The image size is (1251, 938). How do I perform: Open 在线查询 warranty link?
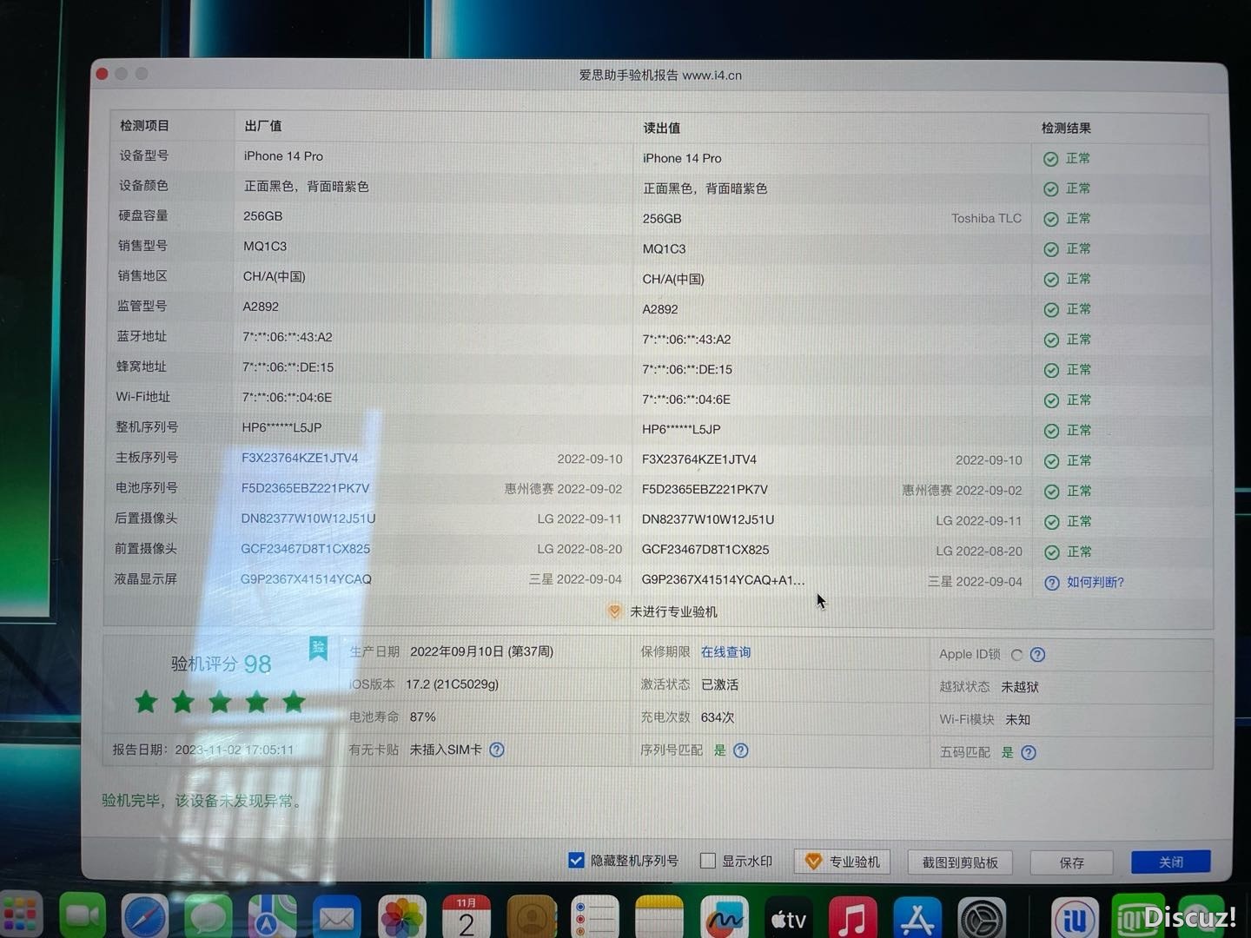(x=725, y=652)
